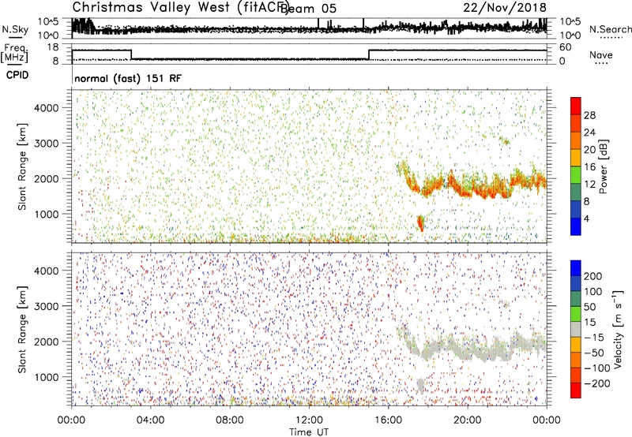Click the "Freq. [MHz]" axis label

point(14,53)
